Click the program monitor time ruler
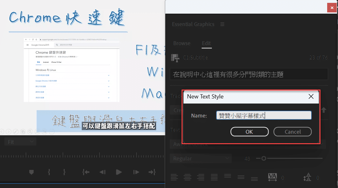The image size is (338, 188). (83, 155)
